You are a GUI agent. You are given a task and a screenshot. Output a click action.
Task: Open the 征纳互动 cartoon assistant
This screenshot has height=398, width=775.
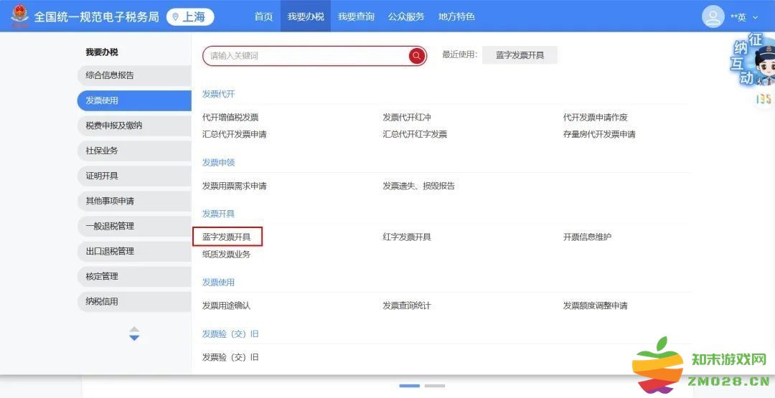(x=753, y=60)
